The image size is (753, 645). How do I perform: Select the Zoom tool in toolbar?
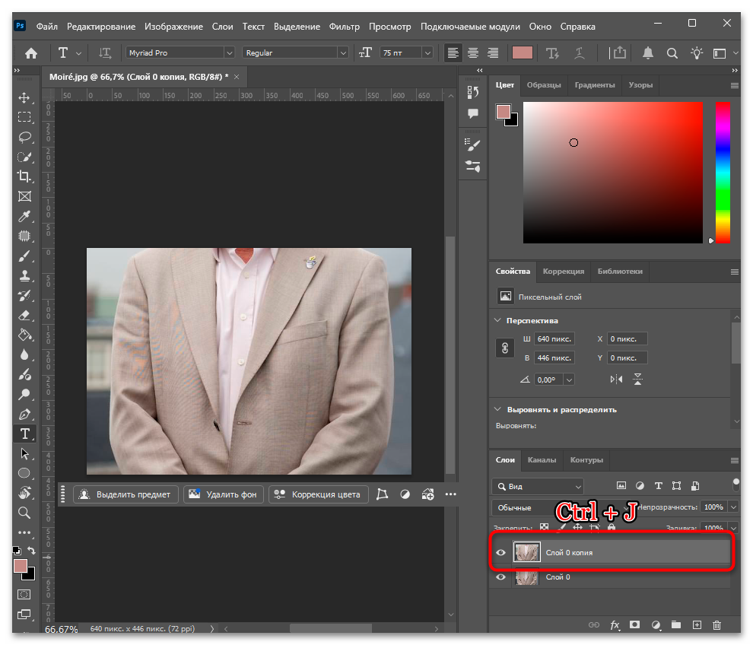click(24, 513)
